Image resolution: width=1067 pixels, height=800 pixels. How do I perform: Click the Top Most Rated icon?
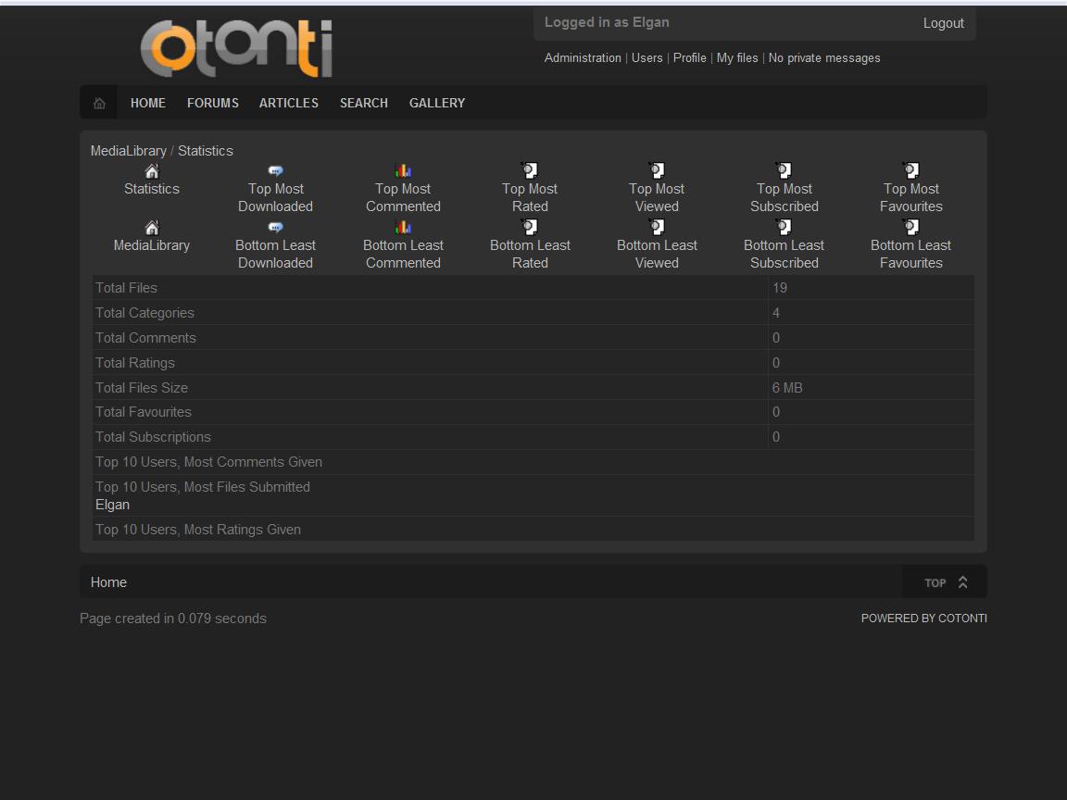pyautogui.click(x=530, y=171)
